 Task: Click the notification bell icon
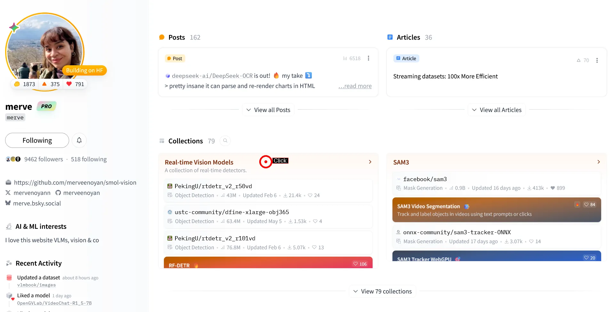coord(79,140)
